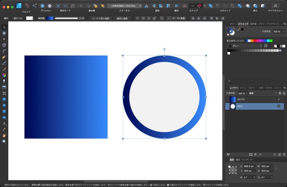Click the layer lock icon
The image size is (287, 187).
pos(285,93)
